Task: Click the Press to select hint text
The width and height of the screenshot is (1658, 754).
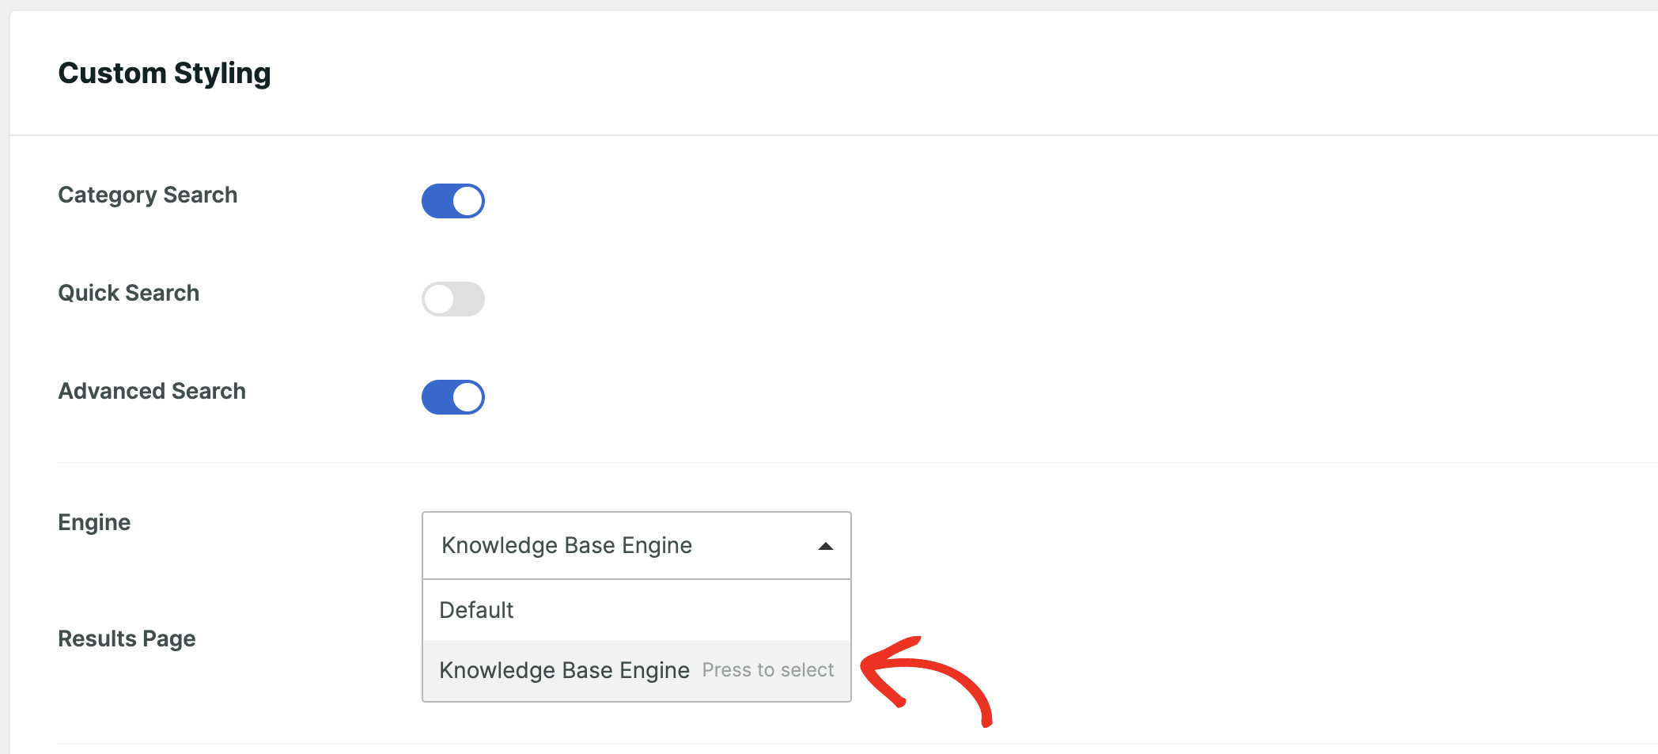Action: click(768, 669)
